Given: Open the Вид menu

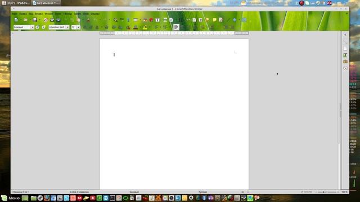Looking at the screenshot, I should click(x=31, y=13).
